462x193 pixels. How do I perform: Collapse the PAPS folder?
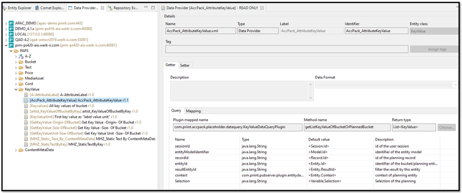11,51
